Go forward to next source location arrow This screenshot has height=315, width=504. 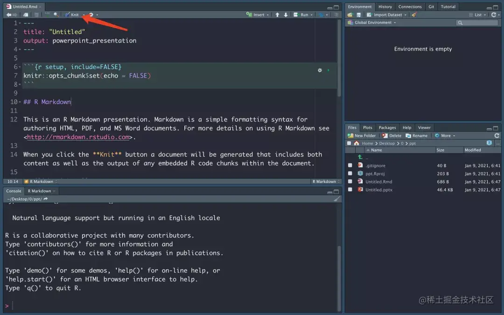click(15, 15)
